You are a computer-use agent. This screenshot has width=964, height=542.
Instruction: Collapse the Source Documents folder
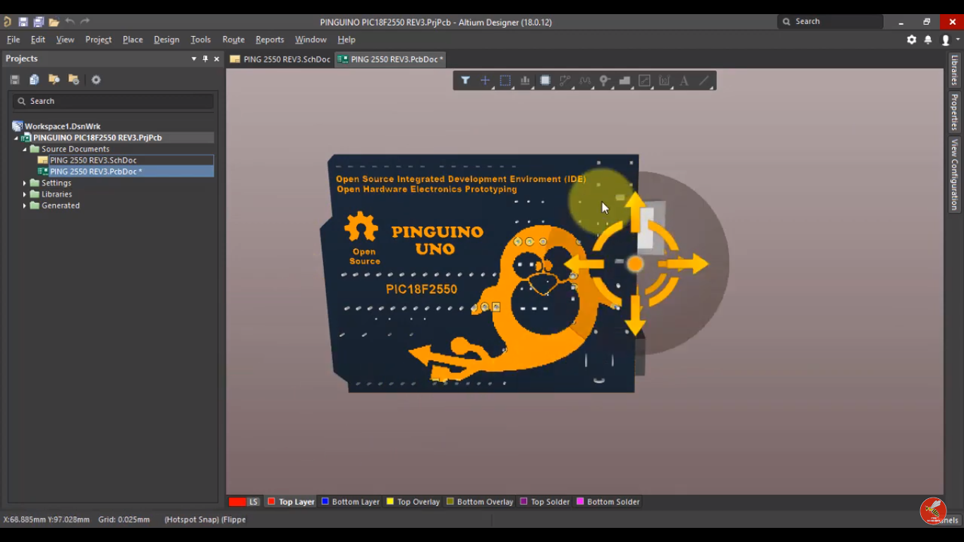pyautogui.click(x=25, y=149)
